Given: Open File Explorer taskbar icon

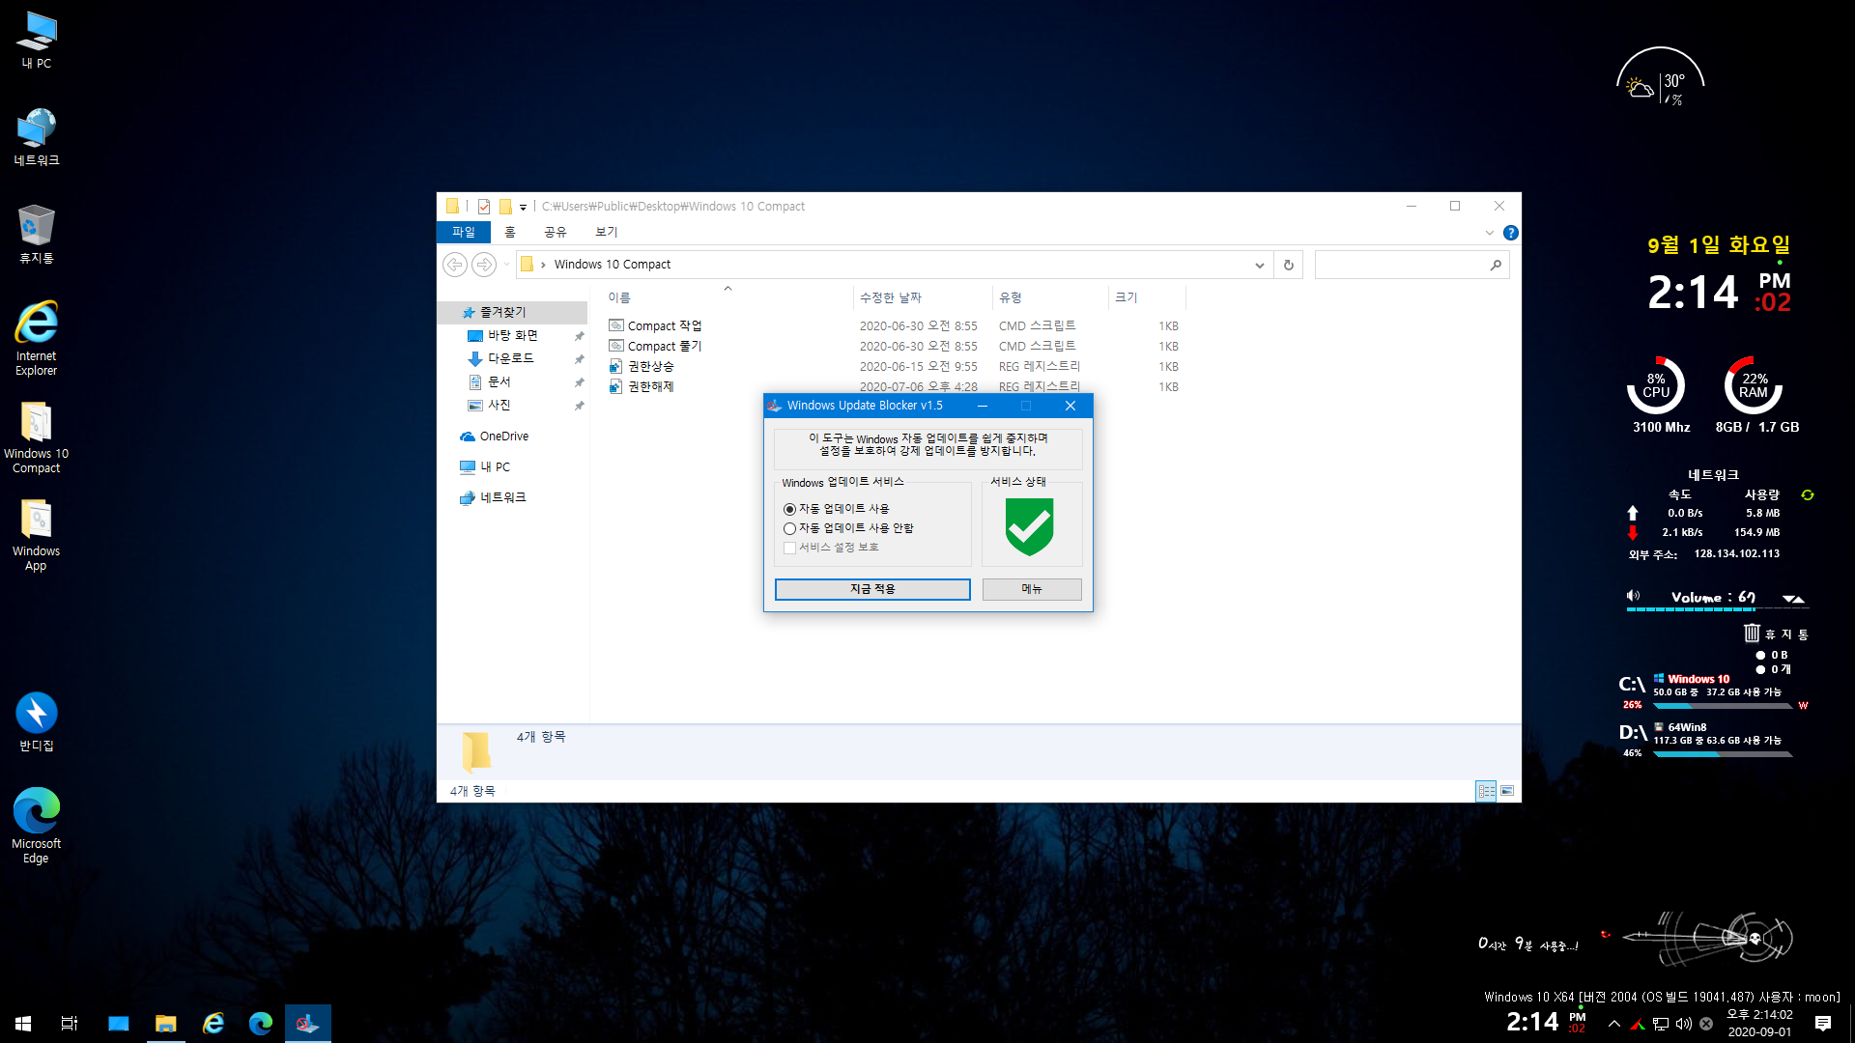Looking at the screenshot, I should tap(166, 1023).
